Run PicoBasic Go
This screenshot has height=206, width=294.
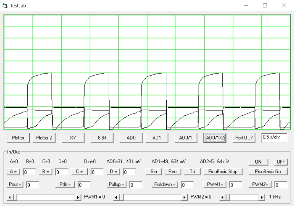268,172
